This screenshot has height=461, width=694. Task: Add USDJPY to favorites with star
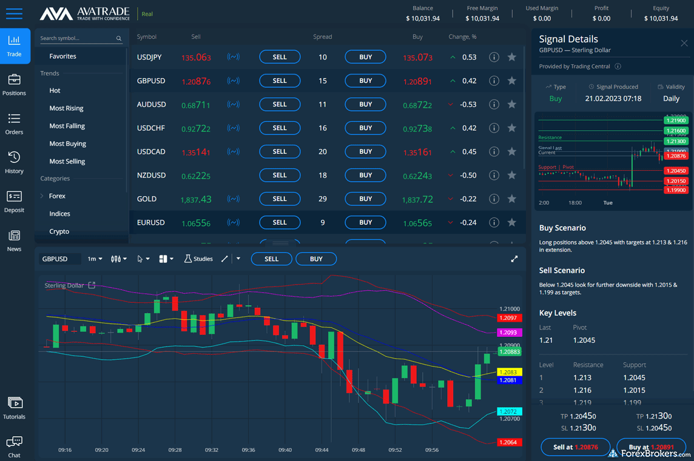[x=512, y=57]
